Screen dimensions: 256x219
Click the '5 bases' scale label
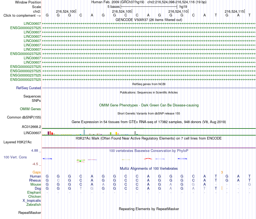(x=113, y=7)
